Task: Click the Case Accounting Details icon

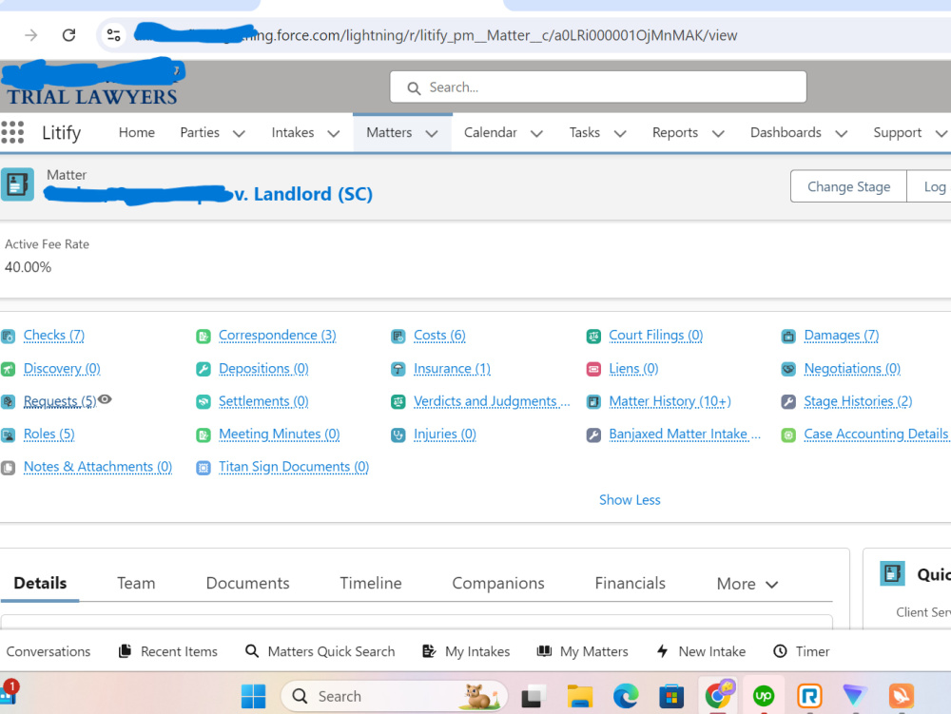Action: click(x=788, y=434)
